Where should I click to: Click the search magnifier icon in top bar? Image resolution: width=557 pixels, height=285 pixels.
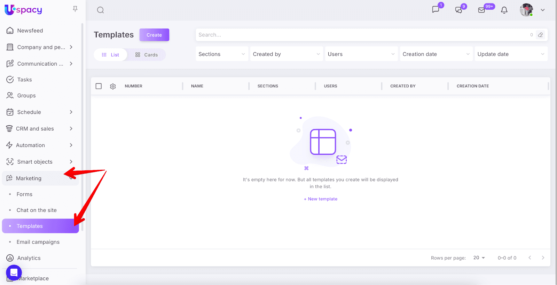[x=101, y=10]
